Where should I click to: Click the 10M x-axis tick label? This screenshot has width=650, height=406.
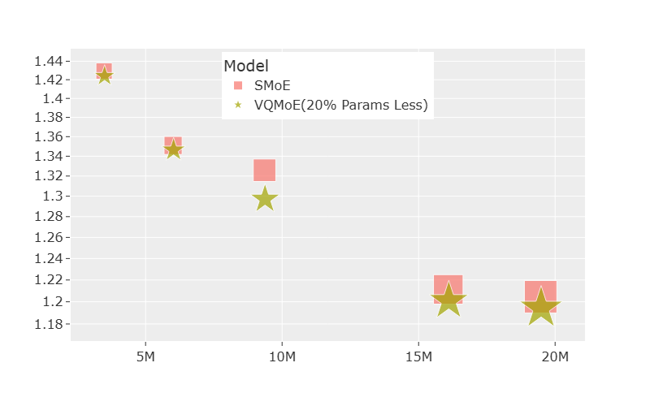(x=282, y=359)
